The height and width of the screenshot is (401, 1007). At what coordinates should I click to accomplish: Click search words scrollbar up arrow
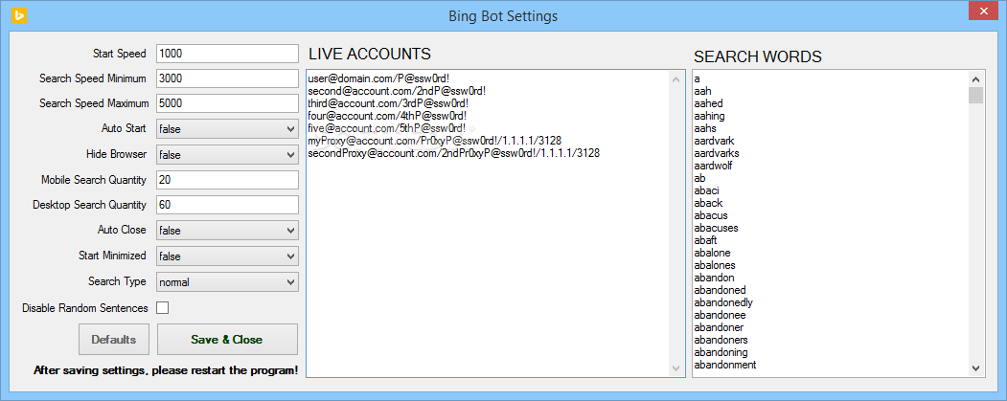click(976, 79)
